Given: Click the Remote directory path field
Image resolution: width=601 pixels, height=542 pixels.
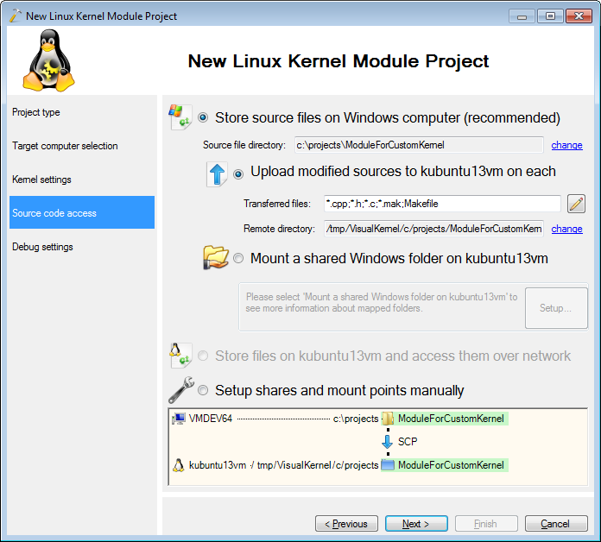Looking at the screenshot, I should (x=433, y=229).
